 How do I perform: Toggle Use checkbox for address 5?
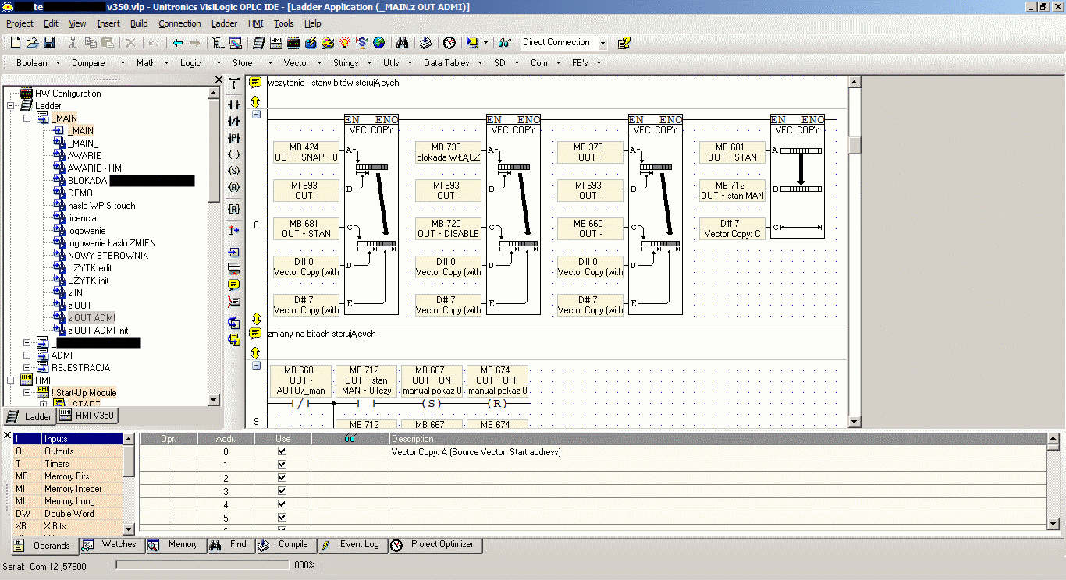click(282, 518)
